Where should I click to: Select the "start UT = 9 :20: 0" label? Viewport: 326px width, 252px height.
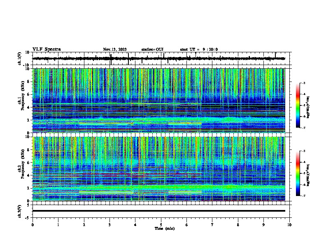[x=199, y=49]
